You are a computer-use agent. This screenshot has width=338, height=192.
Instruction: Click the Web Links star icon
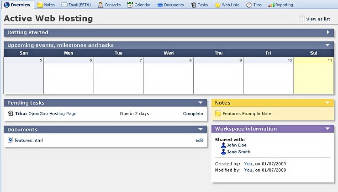(x=217, y=5)
